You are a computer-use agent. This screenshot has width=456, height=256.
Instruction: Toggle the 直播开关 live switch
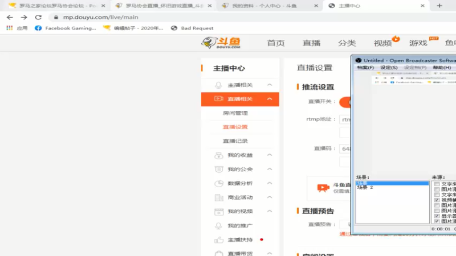[345, 102]
